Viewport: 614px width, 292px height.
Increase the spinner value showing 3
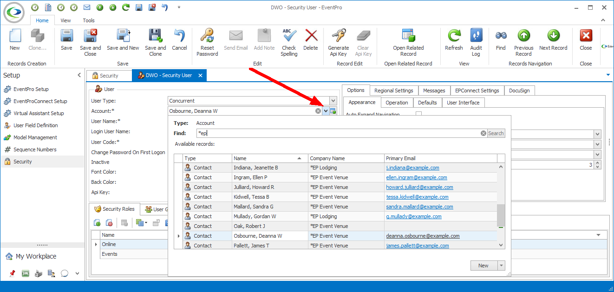coord(597,163)
